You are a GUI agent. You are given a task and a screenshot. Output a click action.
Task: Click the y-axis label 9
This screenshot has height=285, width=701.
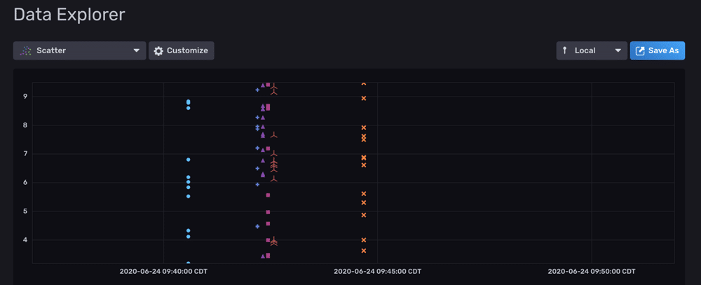(25, 97)
